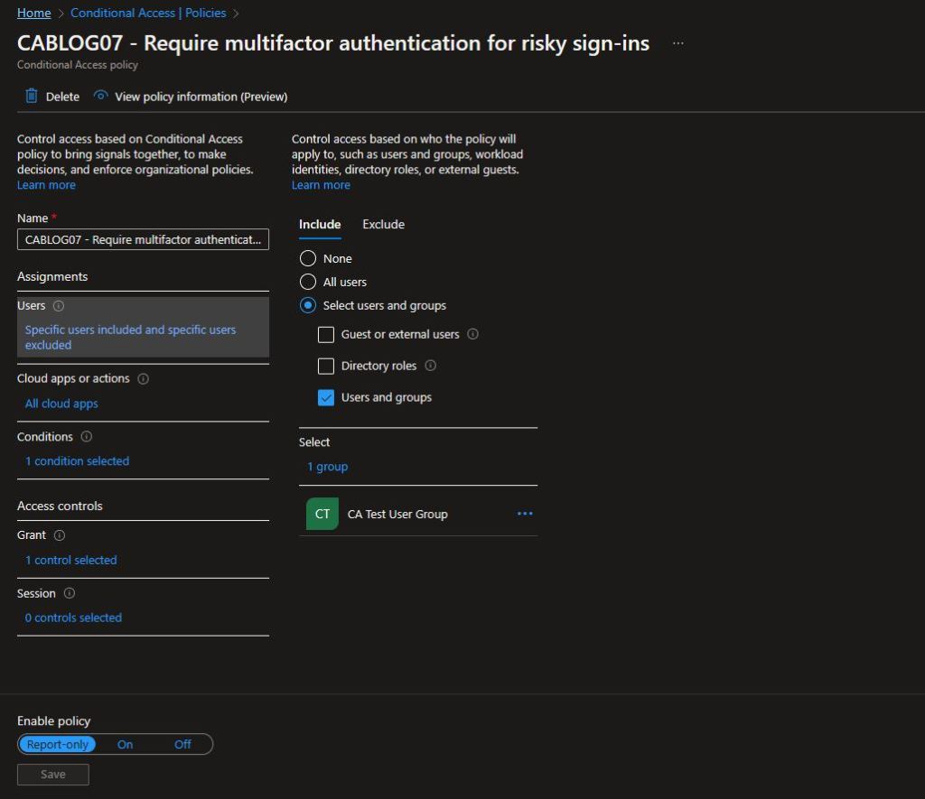Click the Delete trash icon
The height and width of the screenshot is (799, 925).
point(32,97)
